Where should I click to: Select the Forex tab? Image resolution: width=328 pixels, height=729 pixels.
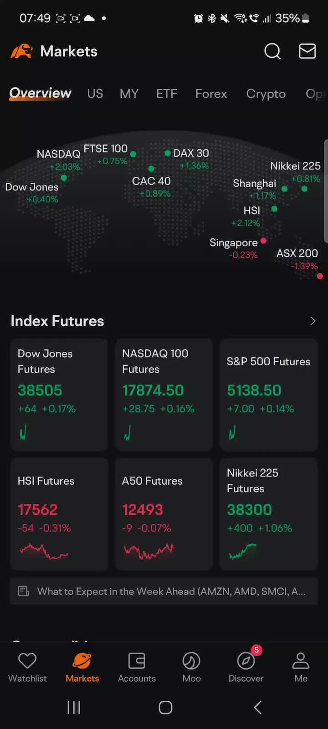tap(211, 94)
